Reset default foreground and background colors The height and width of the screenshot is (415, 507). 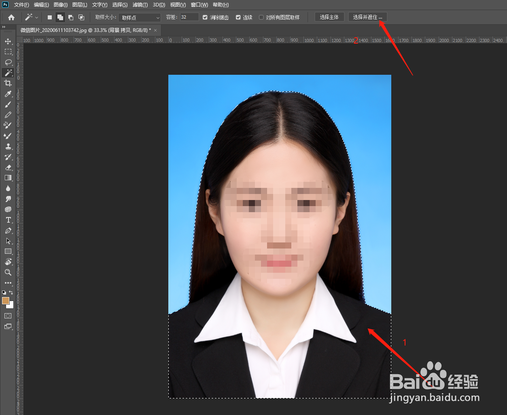tap(4, 292)
